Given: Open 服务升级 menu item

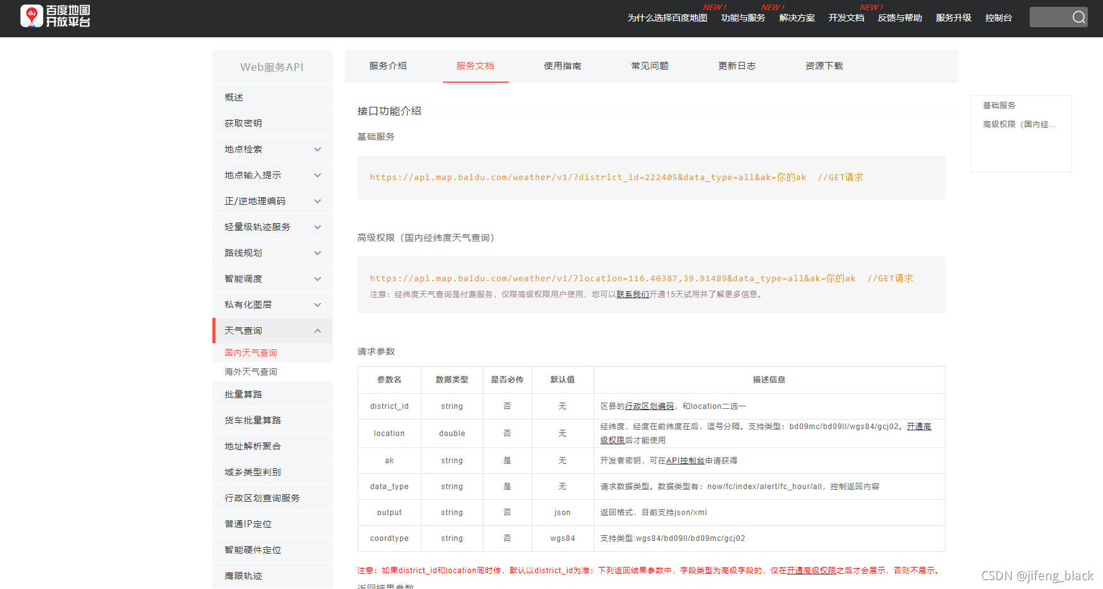Looking at the screenshot, I should pos(953,18).
